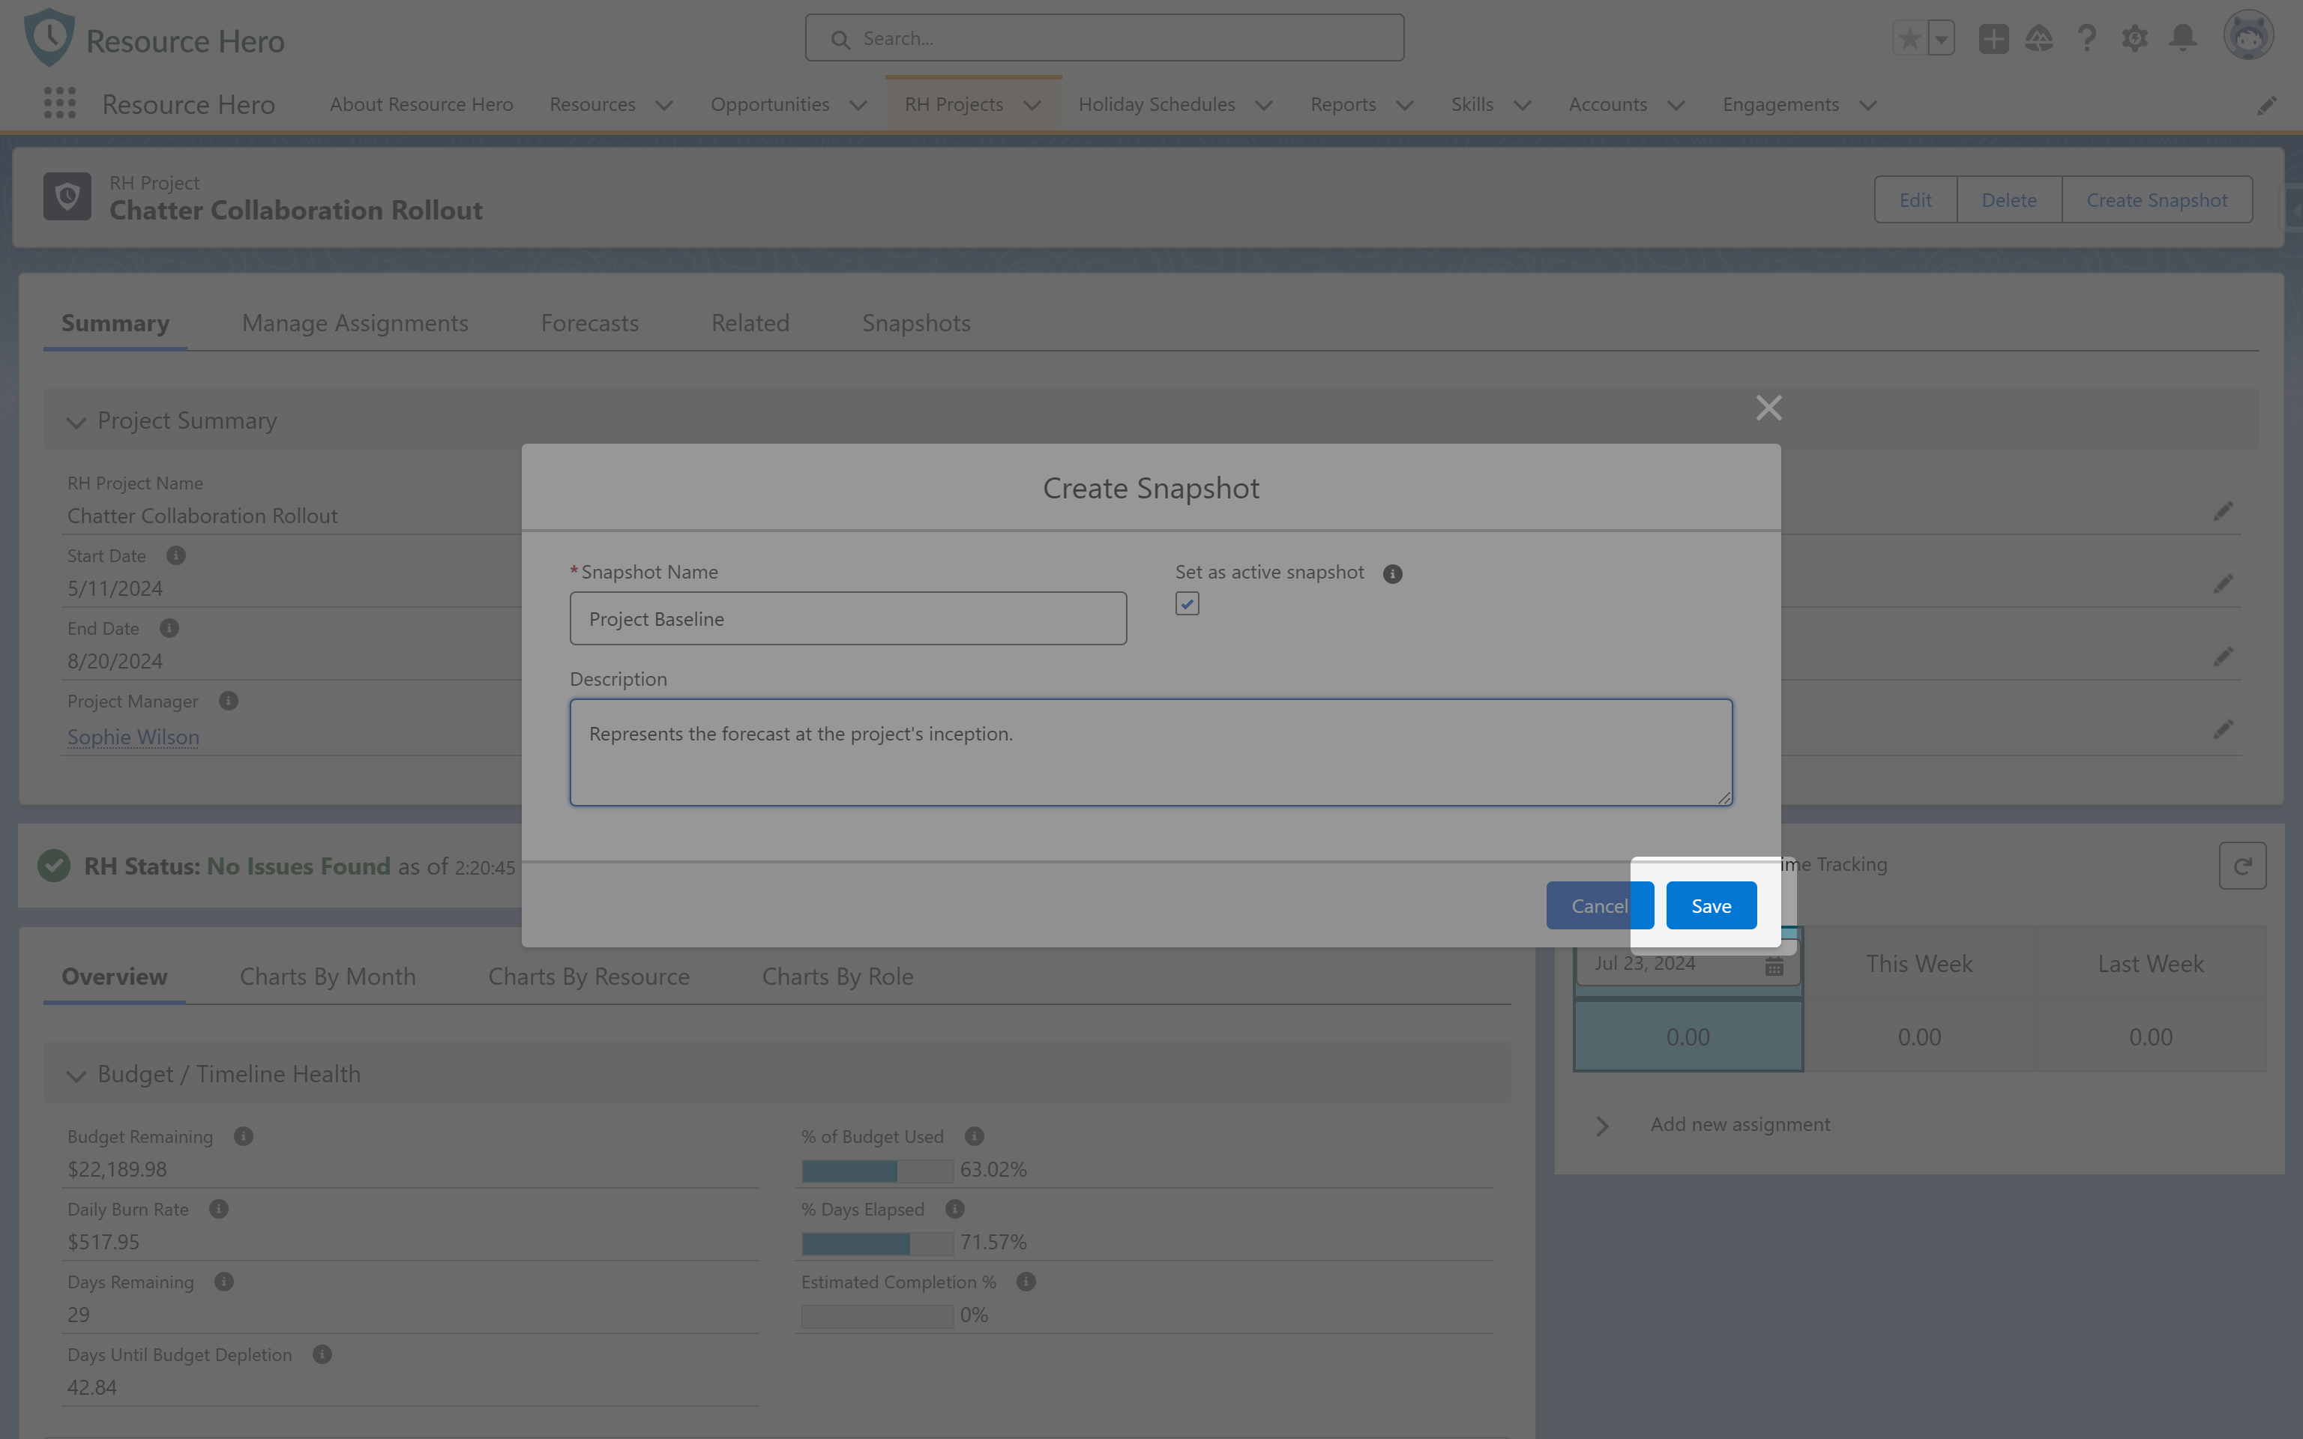Show Days Until Budget Depletion info tooltip
The image size is (2303, 1439).
click(322, 1354)
